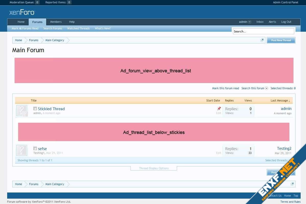Select the sefse thread checkbox
This screenshot has height=204, width=306.
click(x=35, y=149)
